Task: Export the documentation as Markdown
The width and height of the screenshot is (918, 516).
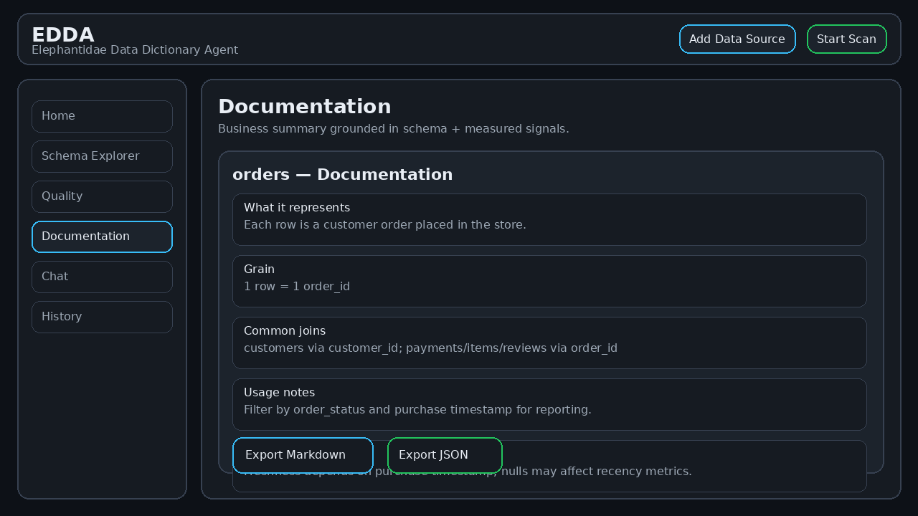Action: (303, 455)
